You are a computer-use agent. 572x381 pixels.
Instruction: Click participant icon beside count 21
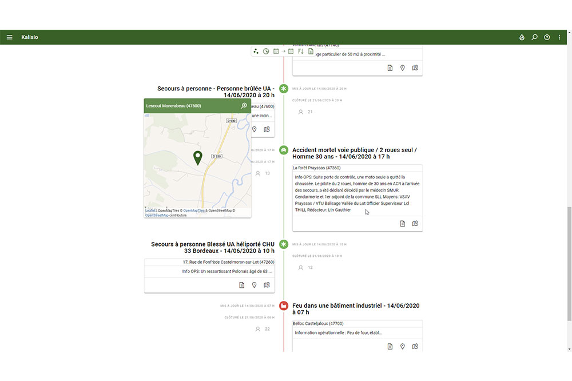[301, 112]
